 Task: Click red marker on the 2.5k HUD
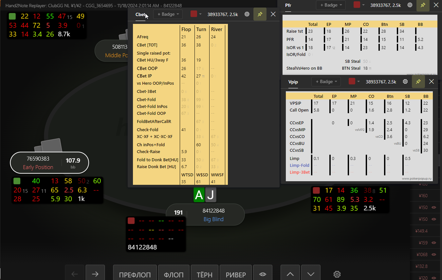pyautogui.click(x=316, y=190)
